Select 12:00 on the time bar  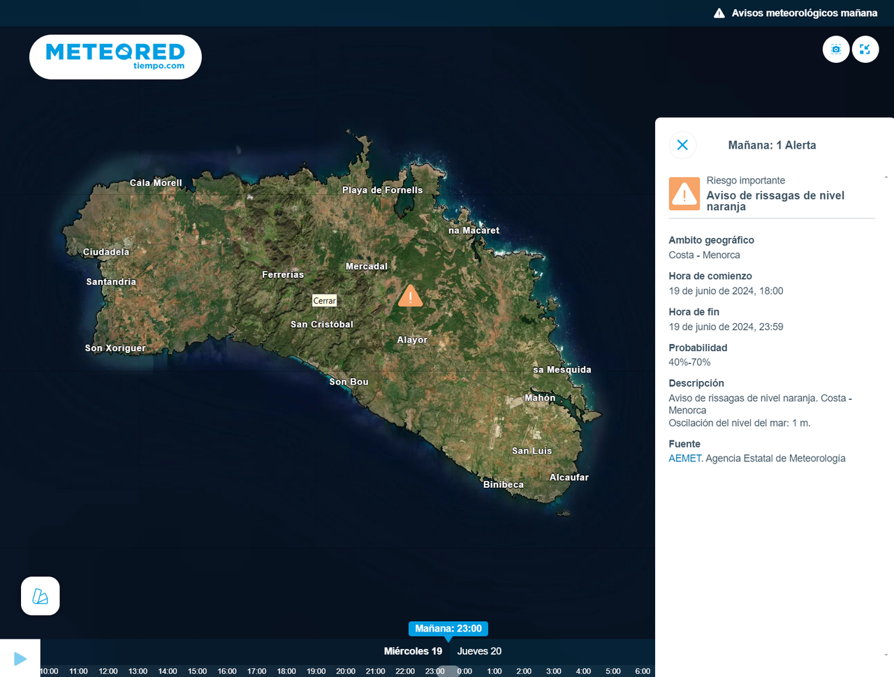(108, 671)
